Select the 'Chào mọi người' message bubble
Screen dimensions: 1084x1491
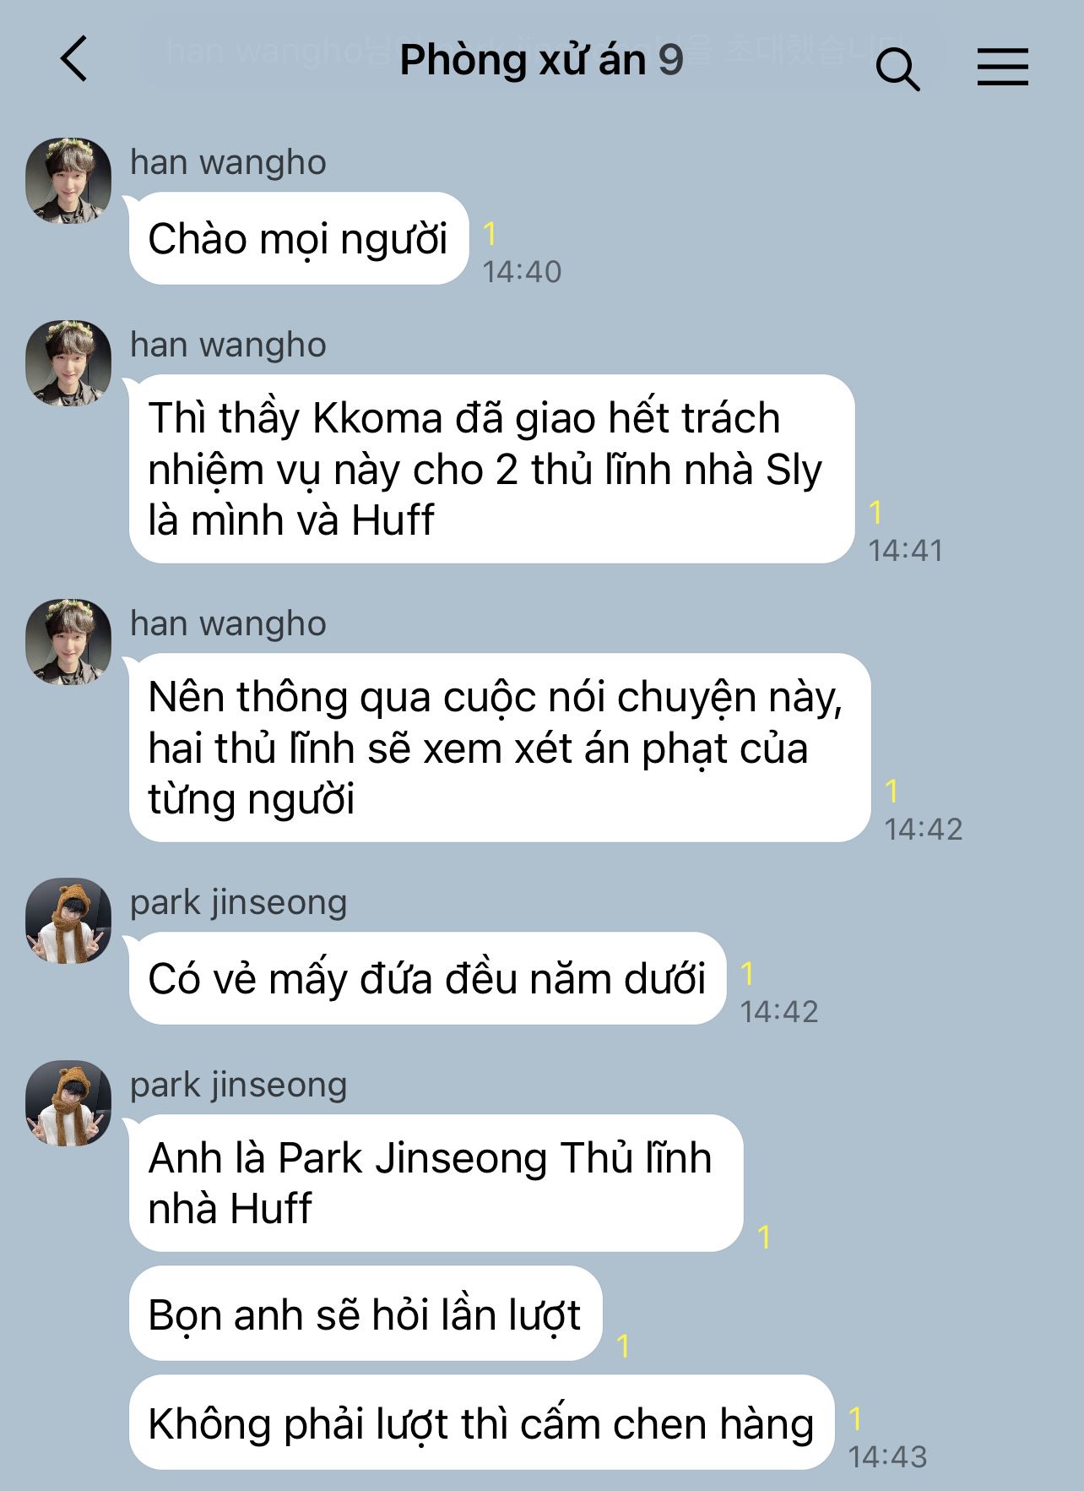tap(299, 238)
